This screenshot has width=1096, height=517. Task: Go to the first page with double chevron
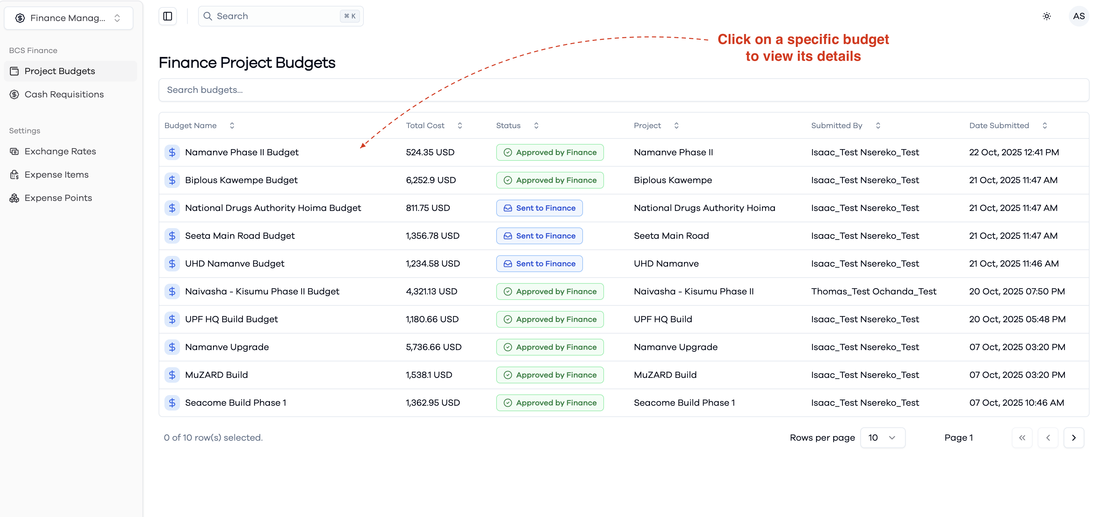1022,437
